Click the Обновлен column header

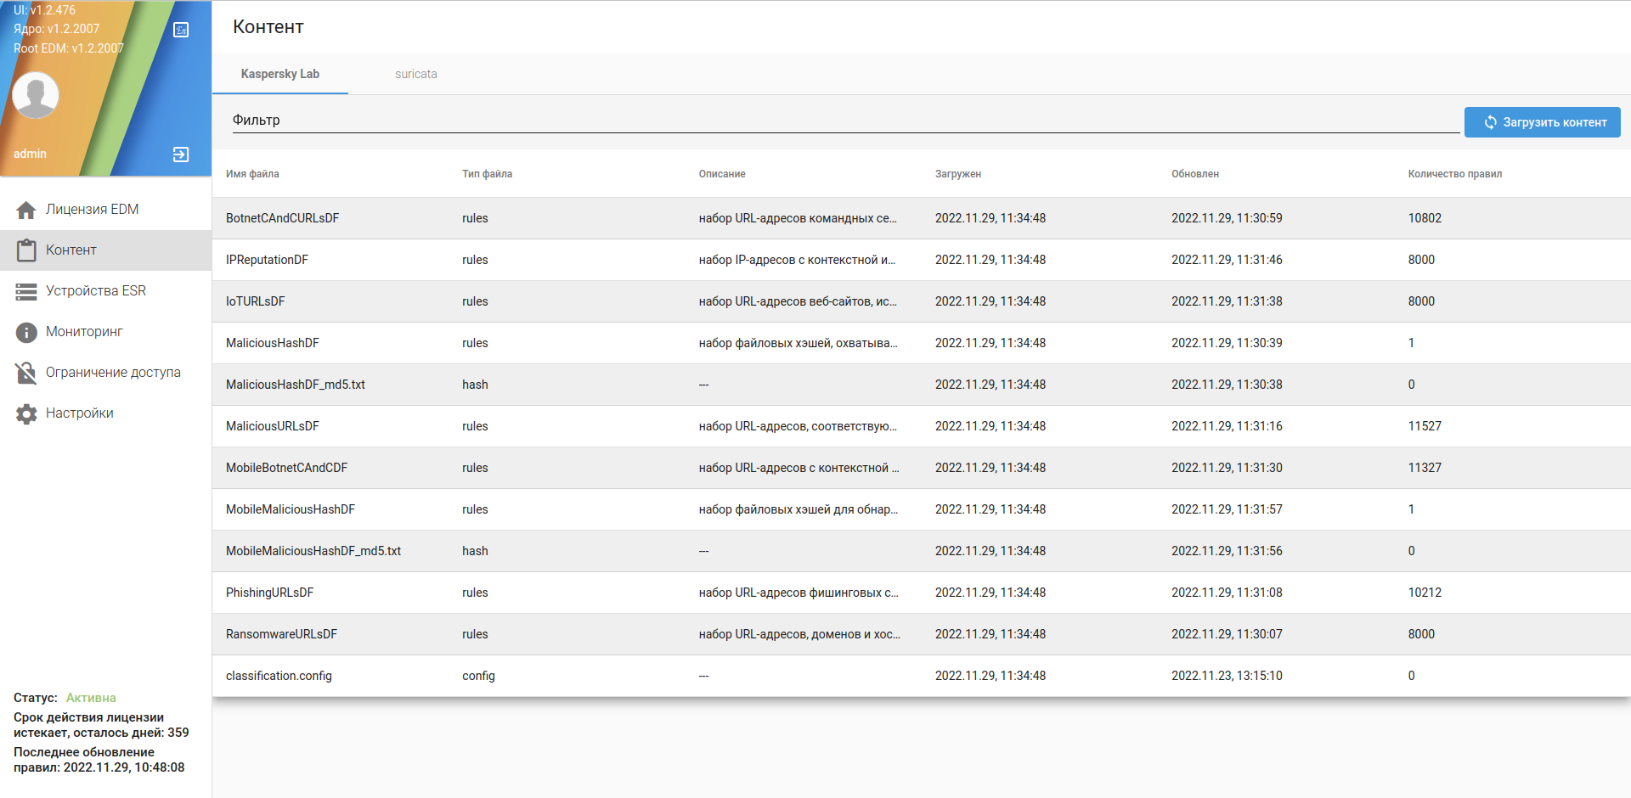pyautogui.click(x=1194, y=174)
